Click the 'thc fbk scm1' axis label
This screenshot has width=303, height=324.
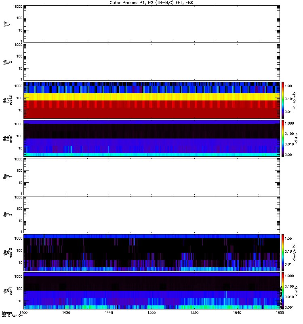click(7, 291)
